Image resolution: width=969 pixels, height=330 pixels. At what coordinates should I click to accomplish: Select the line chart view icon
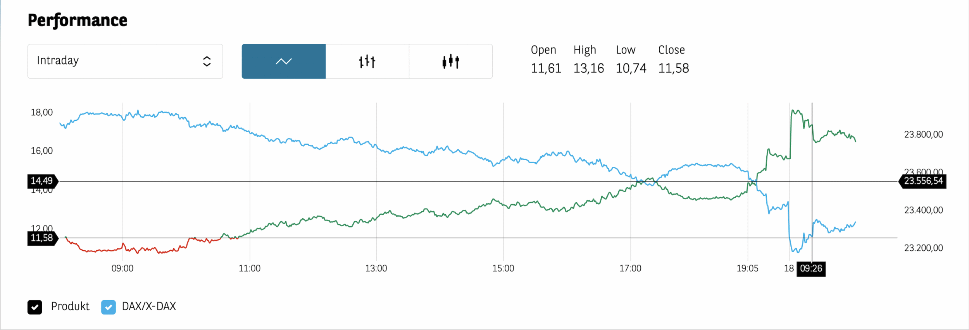pyautogui.click(x=283, y=61)
